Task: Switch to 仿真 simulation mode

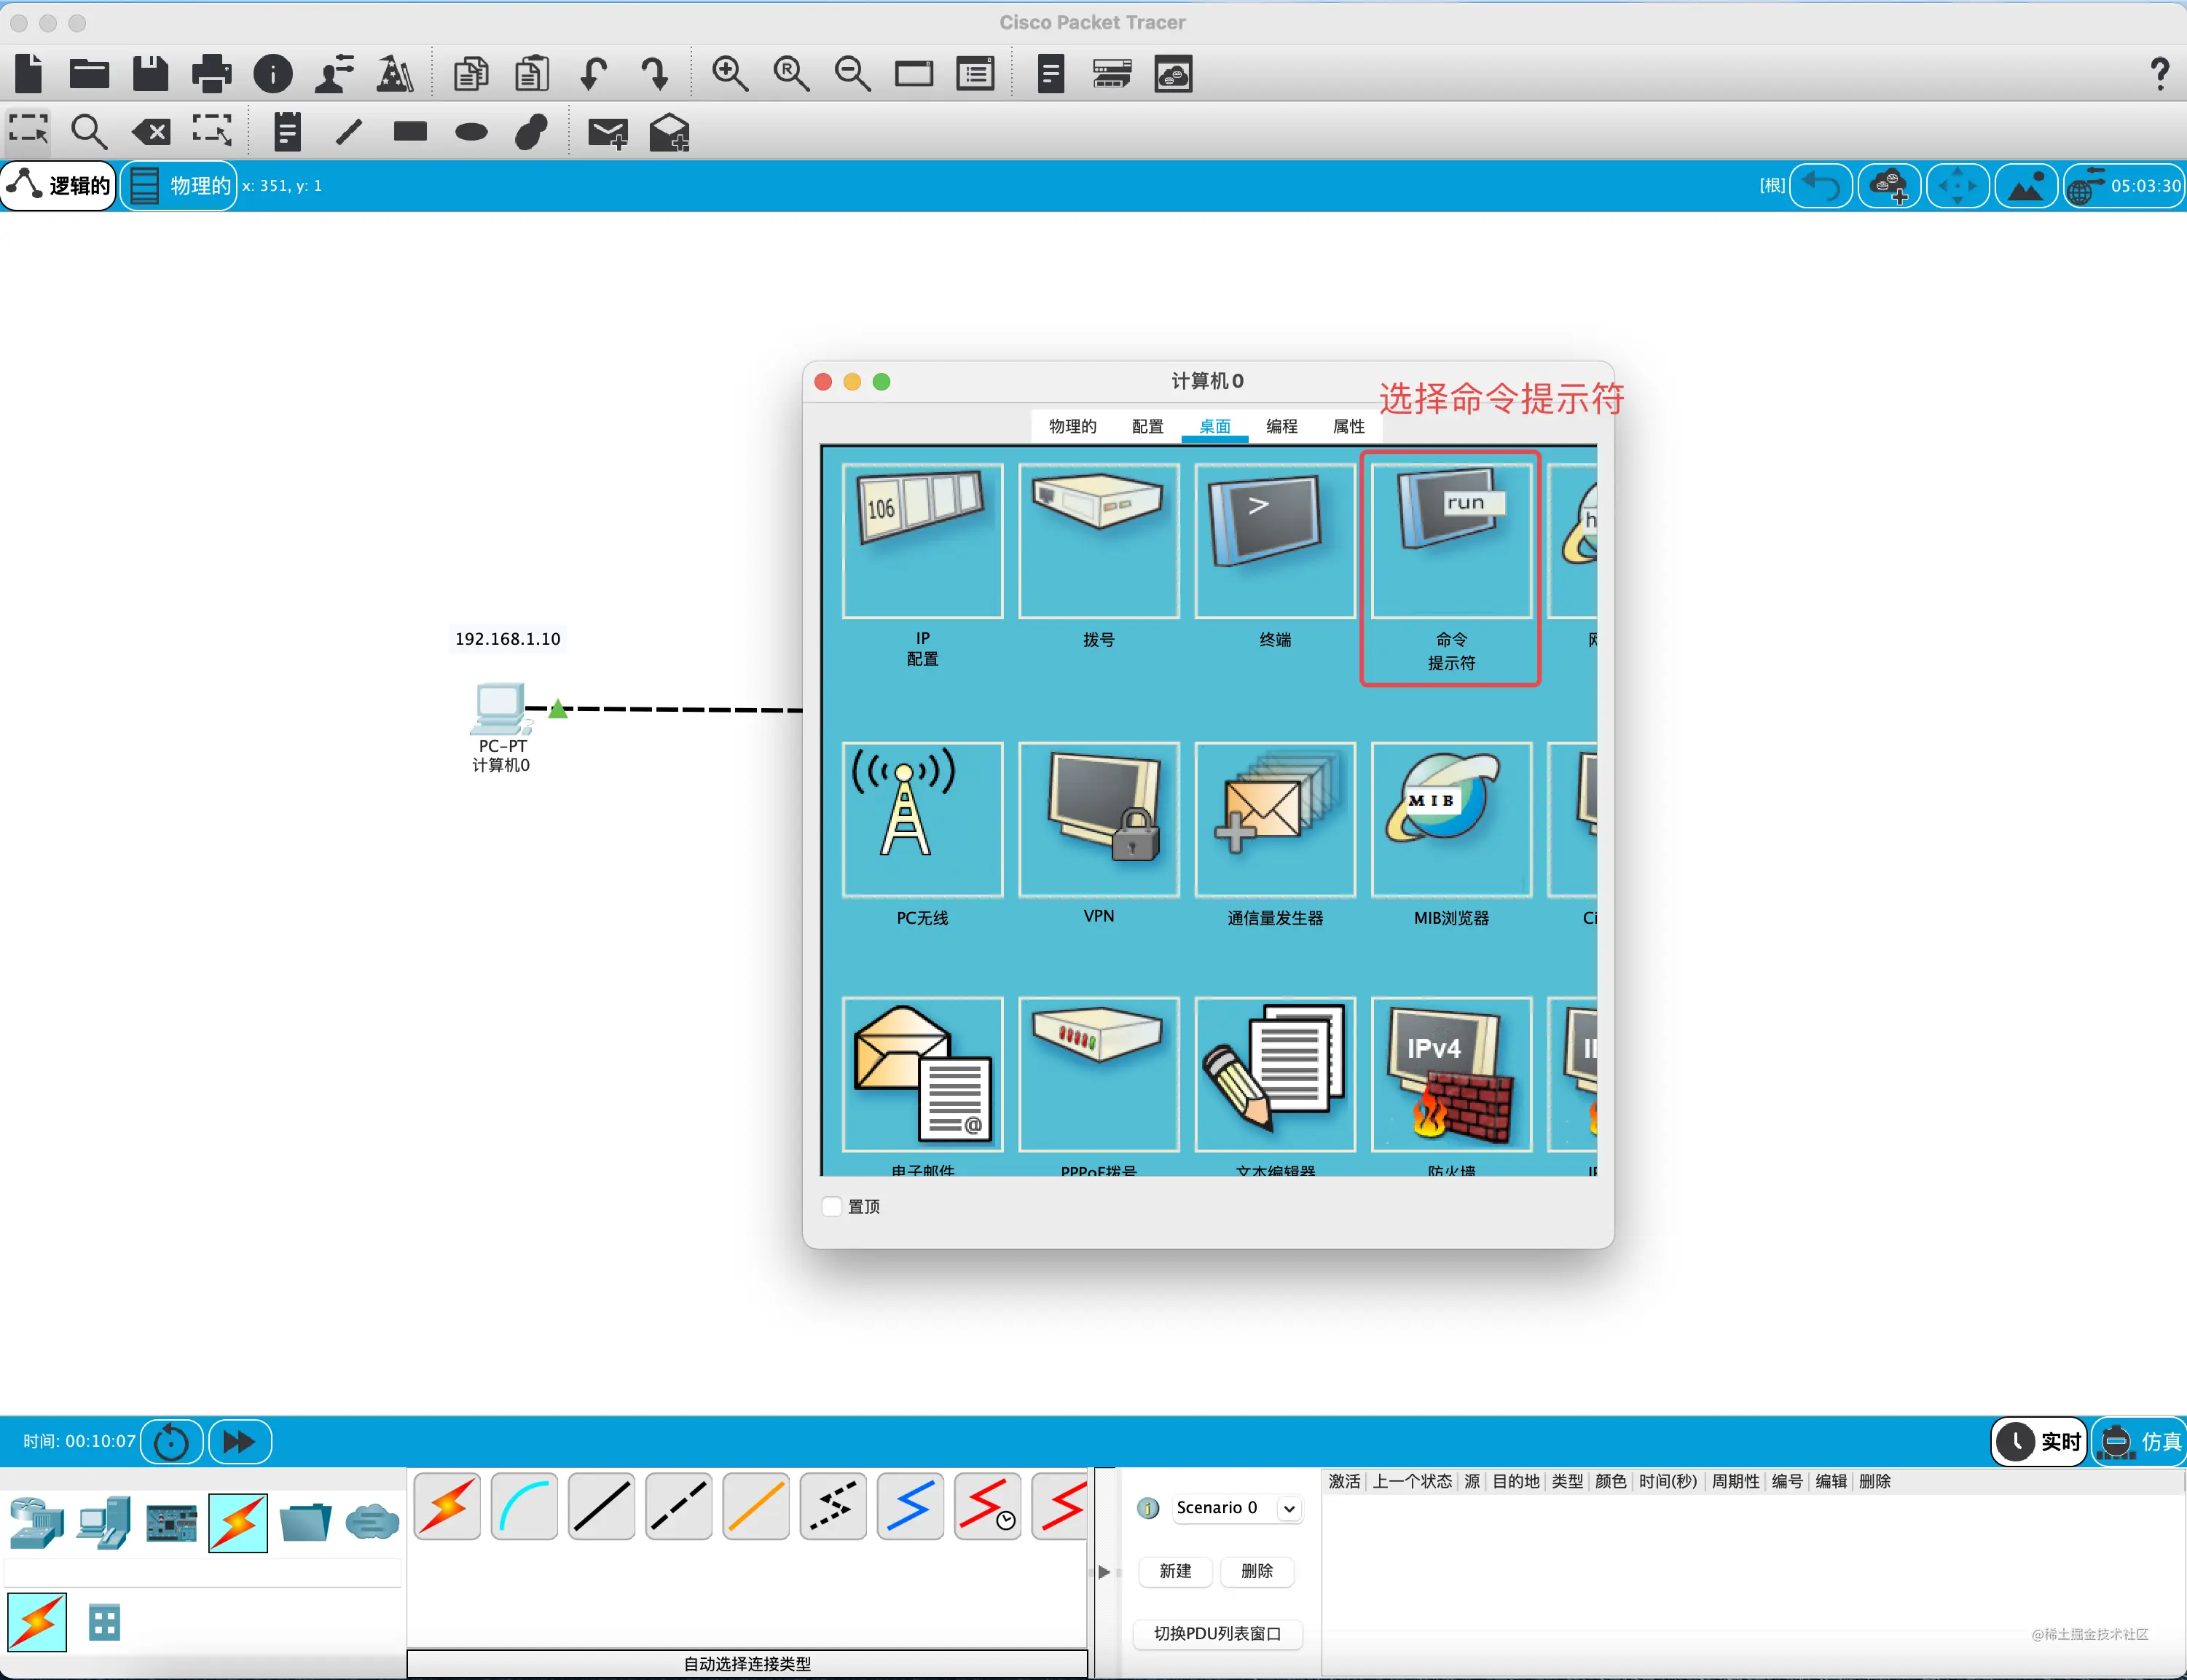Action: click(x=2139, y=1441)
